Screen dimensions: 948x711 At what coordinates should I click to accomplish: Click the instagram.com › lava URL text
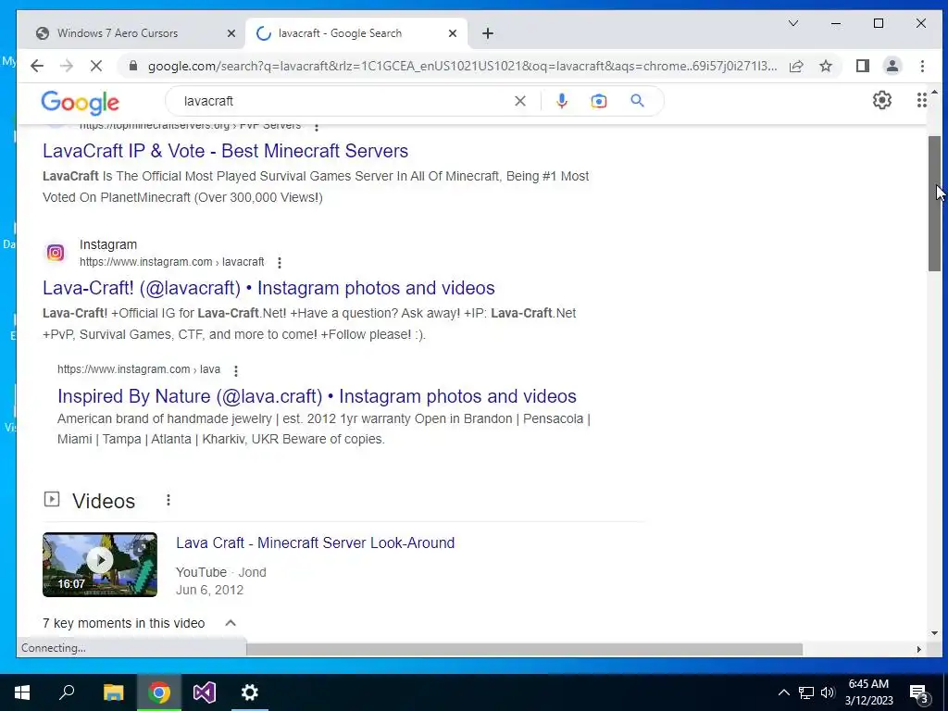tap(139, 369)
